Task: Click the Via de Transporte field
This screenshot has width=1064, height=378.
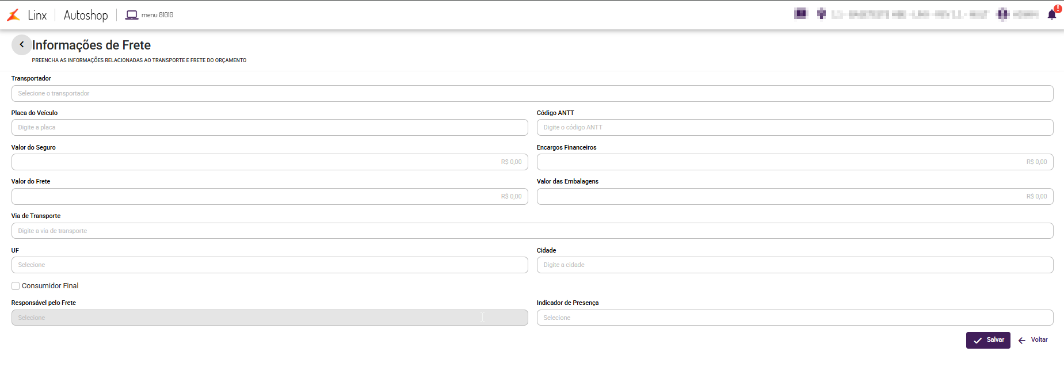Action: click(532, 231)
